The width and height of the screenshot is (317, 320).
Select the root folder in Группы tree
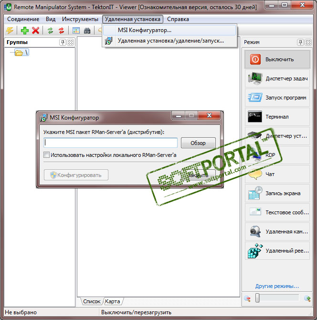[21, 53]
